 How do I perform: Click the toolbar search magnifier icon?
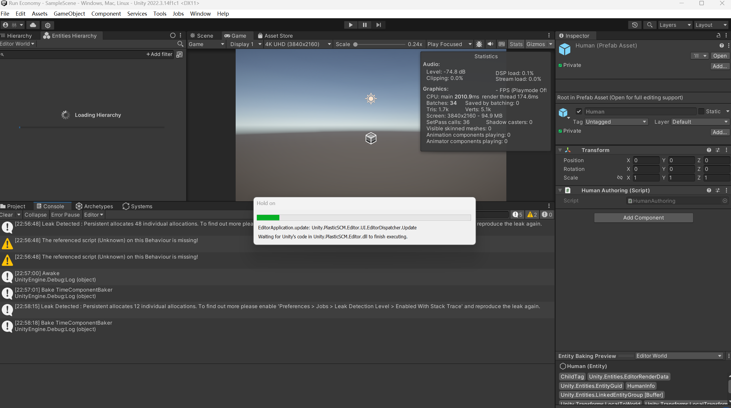[x=650, y=25]
